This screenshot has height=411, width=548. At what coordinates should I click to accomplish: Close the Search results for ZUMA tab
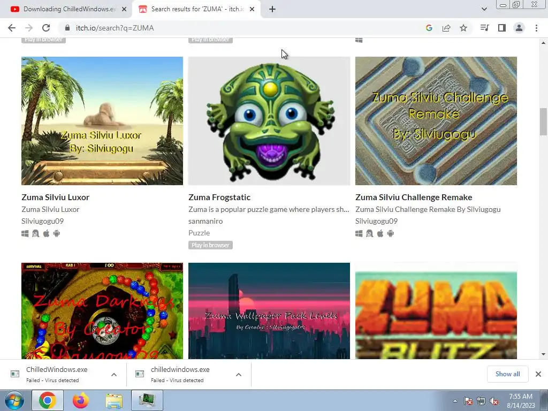252,10
